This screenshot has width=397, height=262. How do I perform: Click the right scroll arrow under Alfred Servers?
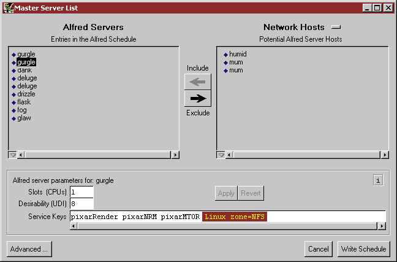tap(175, 155)
